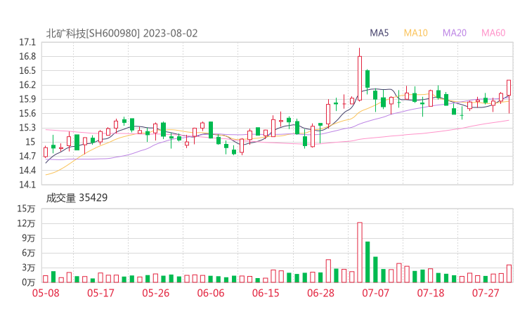Click the 3万 volume axis label

[x=29, y=268]
